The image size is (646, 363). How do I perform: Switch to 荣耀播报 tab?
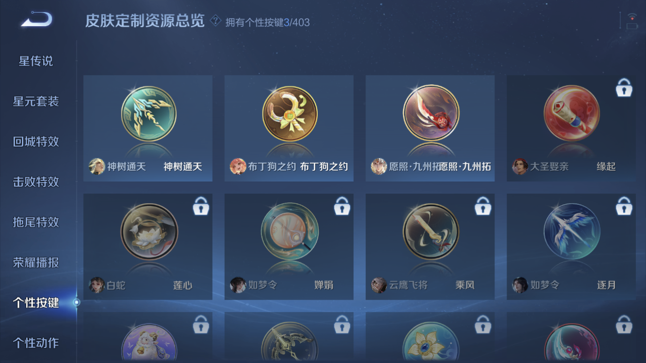pyautogui.click(x=36, y=262)
